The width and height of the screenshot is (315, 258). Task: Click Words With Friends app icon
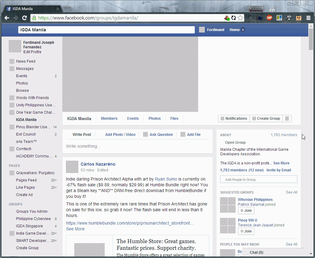point(12,98)
